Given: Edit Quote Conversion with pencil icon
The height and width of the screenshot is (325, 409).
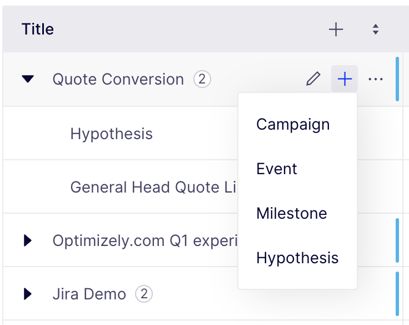Looking at the screenshot, I should click(x=313, y=78).
